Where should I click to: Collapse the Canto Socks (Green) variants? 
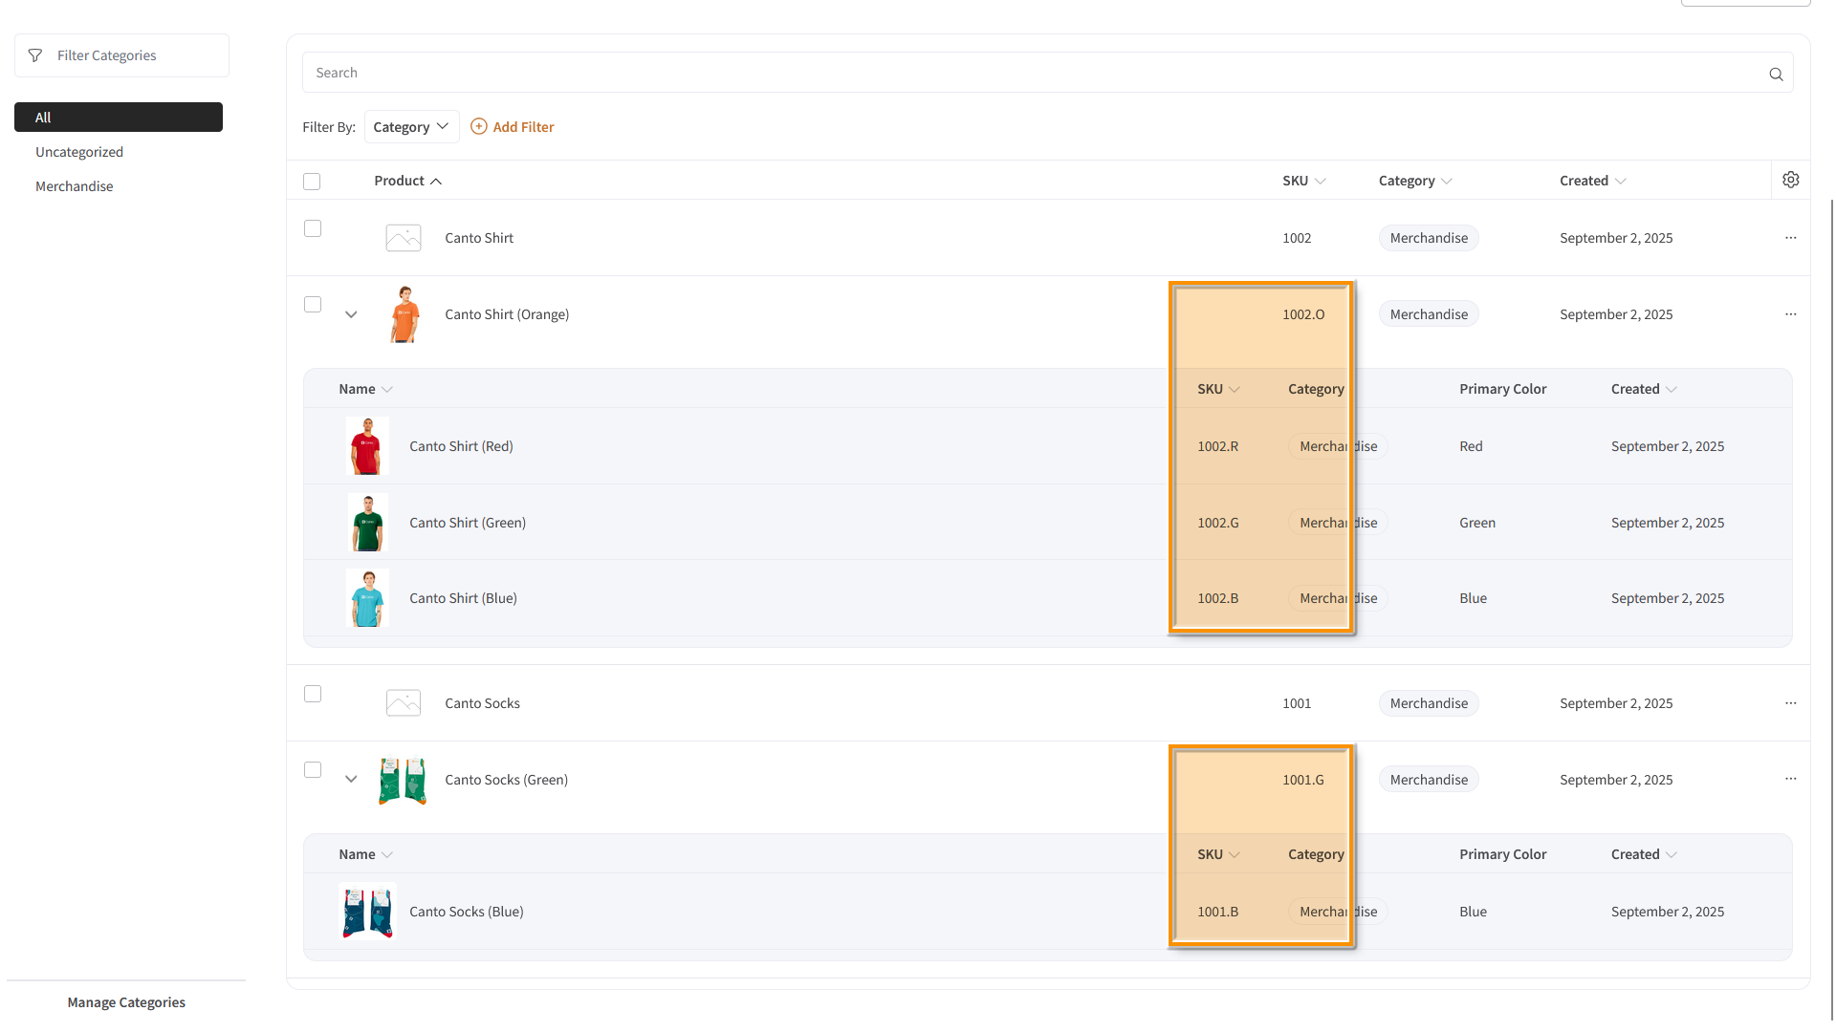tap(351, 779)
